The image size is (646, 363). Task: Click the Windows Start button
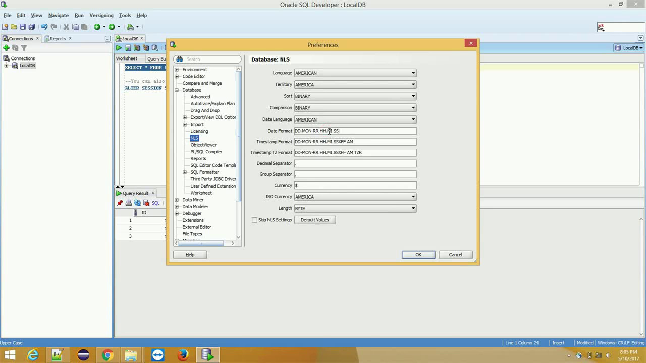[10, 355]
